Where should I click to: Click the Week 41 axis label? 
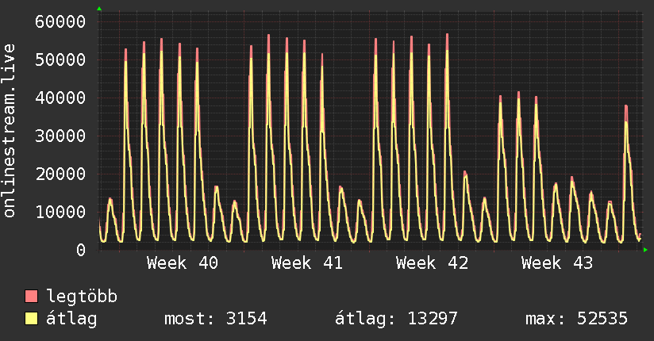[x=307, y=263]
